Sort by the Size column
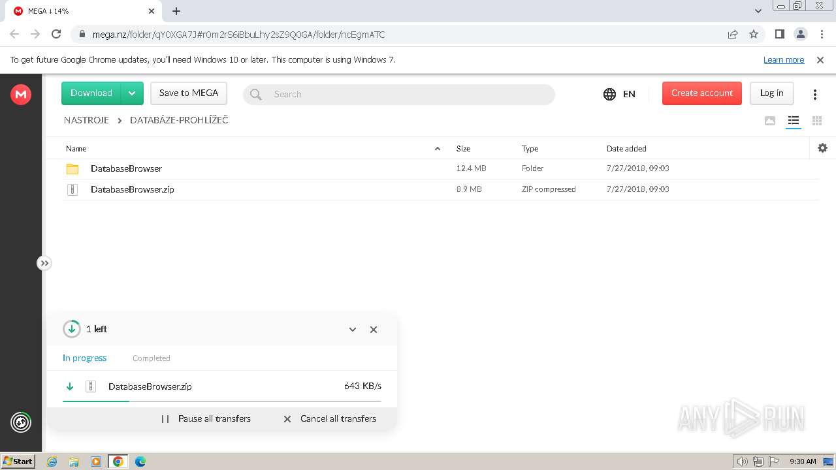836x470 pixels. pos(463,149)
